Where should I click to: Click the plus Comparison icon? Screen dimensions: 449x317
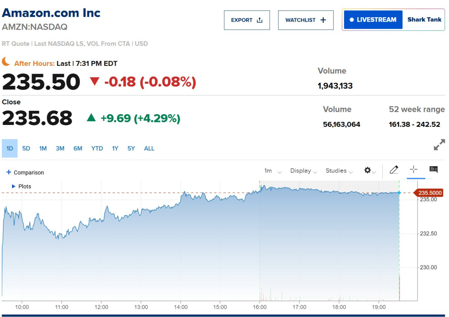pyautogui.click(x=9, y=173)
